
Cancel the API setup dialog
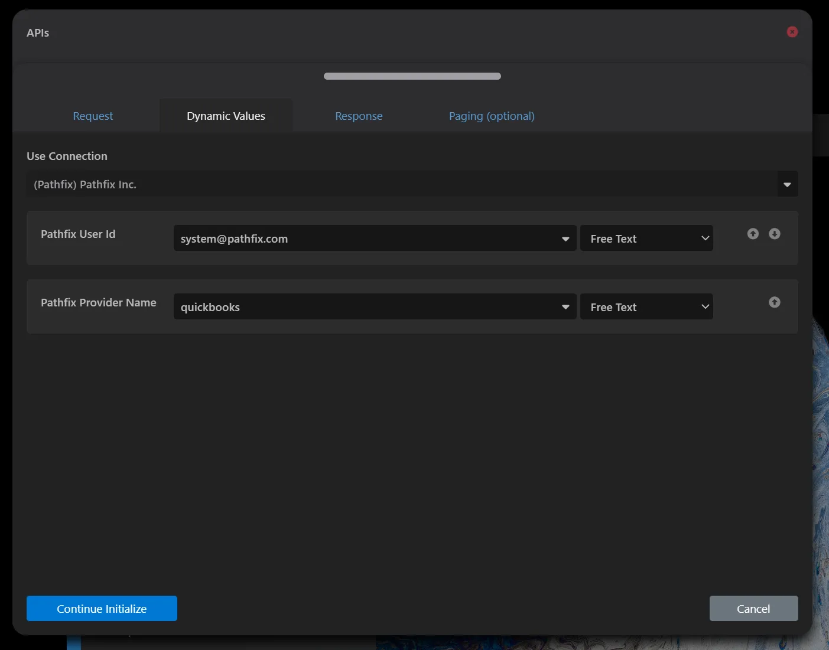[753, 609]
